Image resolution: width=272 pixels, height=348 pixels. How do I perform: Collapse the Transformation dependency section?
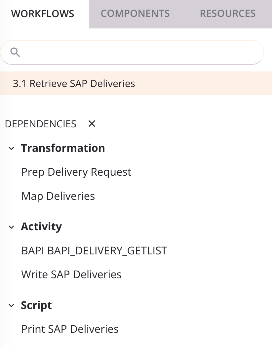click(x=11, y=148)
